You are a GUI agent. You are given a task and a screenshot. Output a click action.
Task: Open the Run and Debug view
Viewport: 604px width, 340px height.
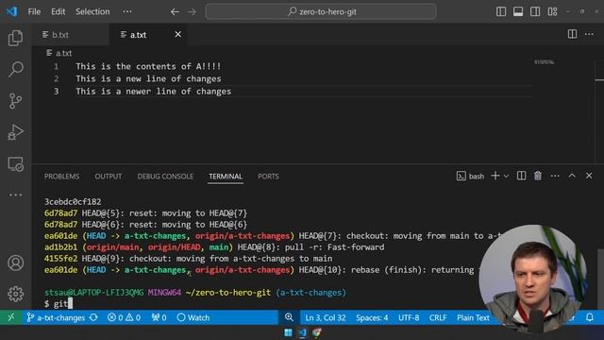click(x=15, y=132)
